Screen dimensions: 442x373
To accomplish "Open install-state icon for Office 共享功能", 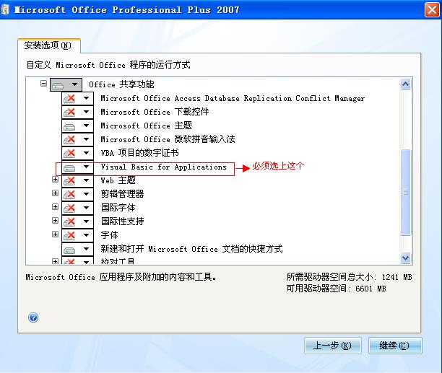I will 58,84.
